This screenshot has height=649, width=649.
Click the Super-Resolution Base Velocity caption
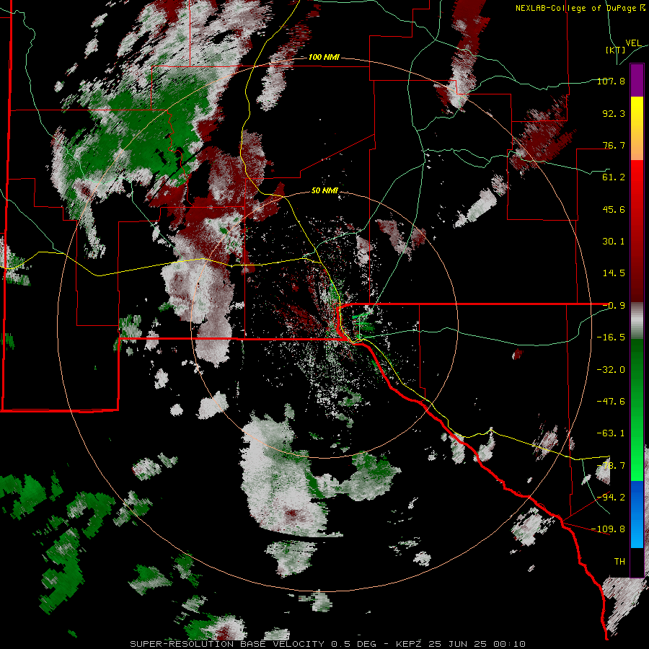point(328,644)
